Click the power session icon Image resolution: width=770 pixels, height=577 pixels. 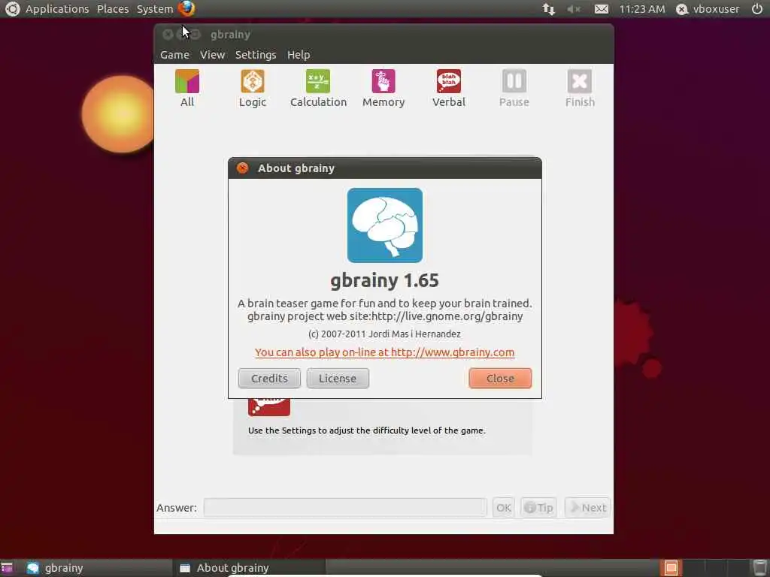[x=757, y=9]
